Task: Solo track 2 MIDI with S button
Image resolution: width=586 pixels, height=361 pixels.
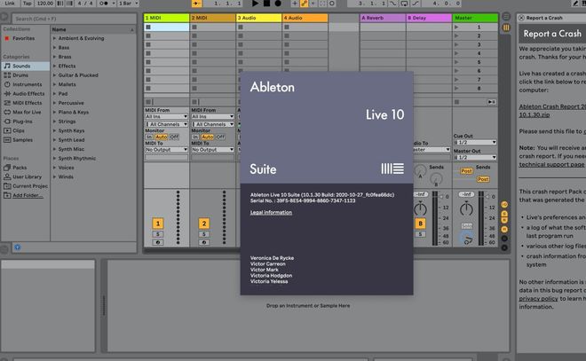Action: pyautogui.click(x=203, y=235)
